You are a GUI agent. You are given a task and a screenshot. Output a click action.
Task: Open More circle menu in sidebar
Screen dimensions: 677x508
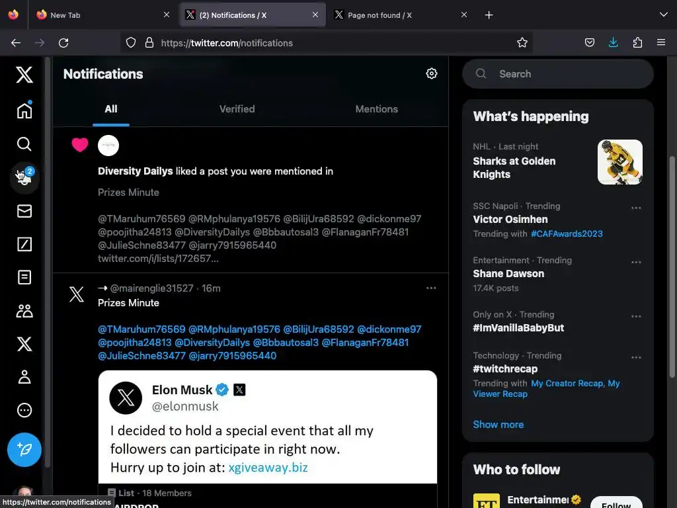pyautogui.click(x=24, y=410)
